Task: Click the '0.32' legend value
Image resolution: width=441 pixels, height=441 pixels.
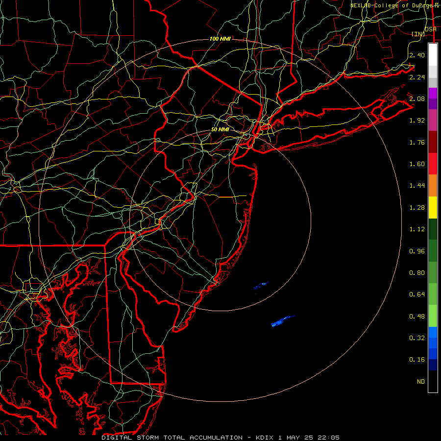Action: [x=417, y=338]
